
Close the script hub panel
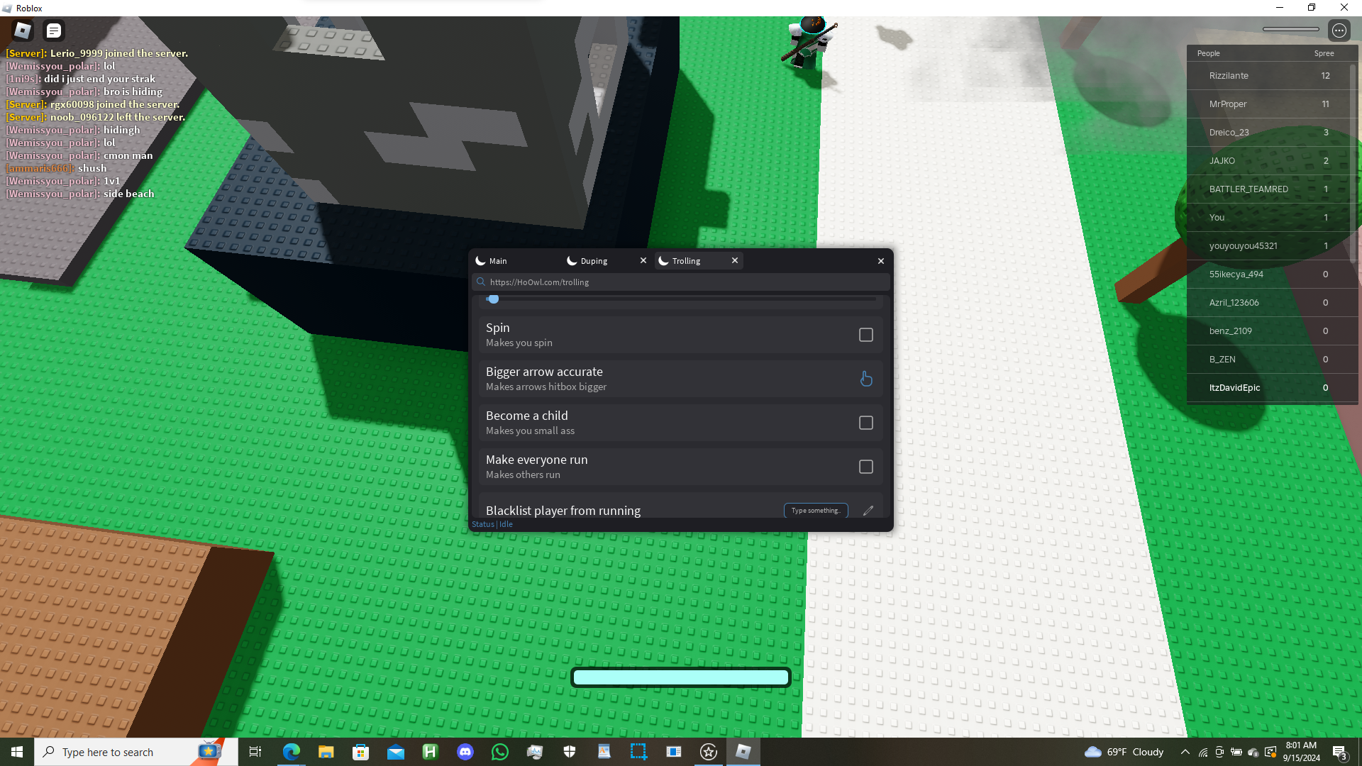click(881, 261)
